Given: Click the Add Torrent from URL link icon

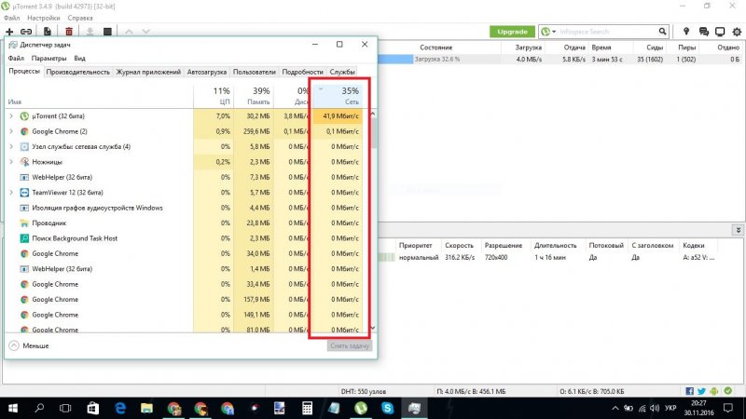Looking at the screenshot, I should pos(26,32).
